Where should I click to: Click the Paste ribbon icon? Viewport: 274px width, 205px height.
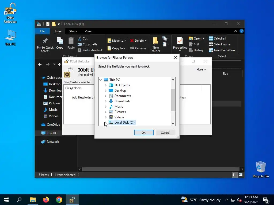(71, 43)
